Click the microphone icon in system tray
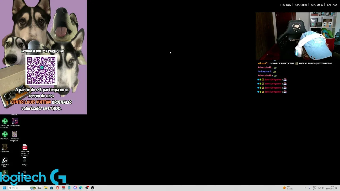 [x=309, y=188]
